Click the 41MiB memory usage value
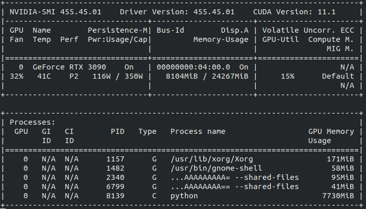Image resolution: width=366 pixels, height=209 pixels. coord(343,187)
